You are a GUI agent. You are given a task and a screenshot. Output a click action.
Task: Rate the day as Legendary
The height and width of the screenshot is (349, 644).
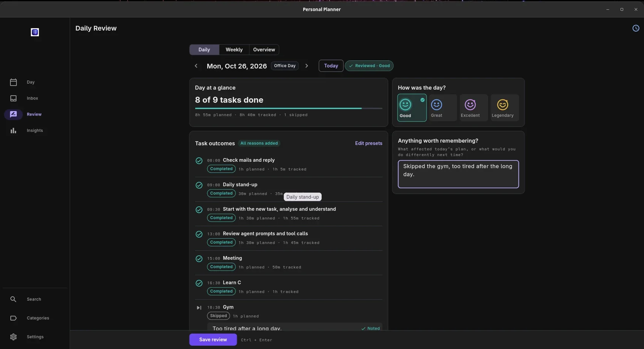(x=504, y=108)
